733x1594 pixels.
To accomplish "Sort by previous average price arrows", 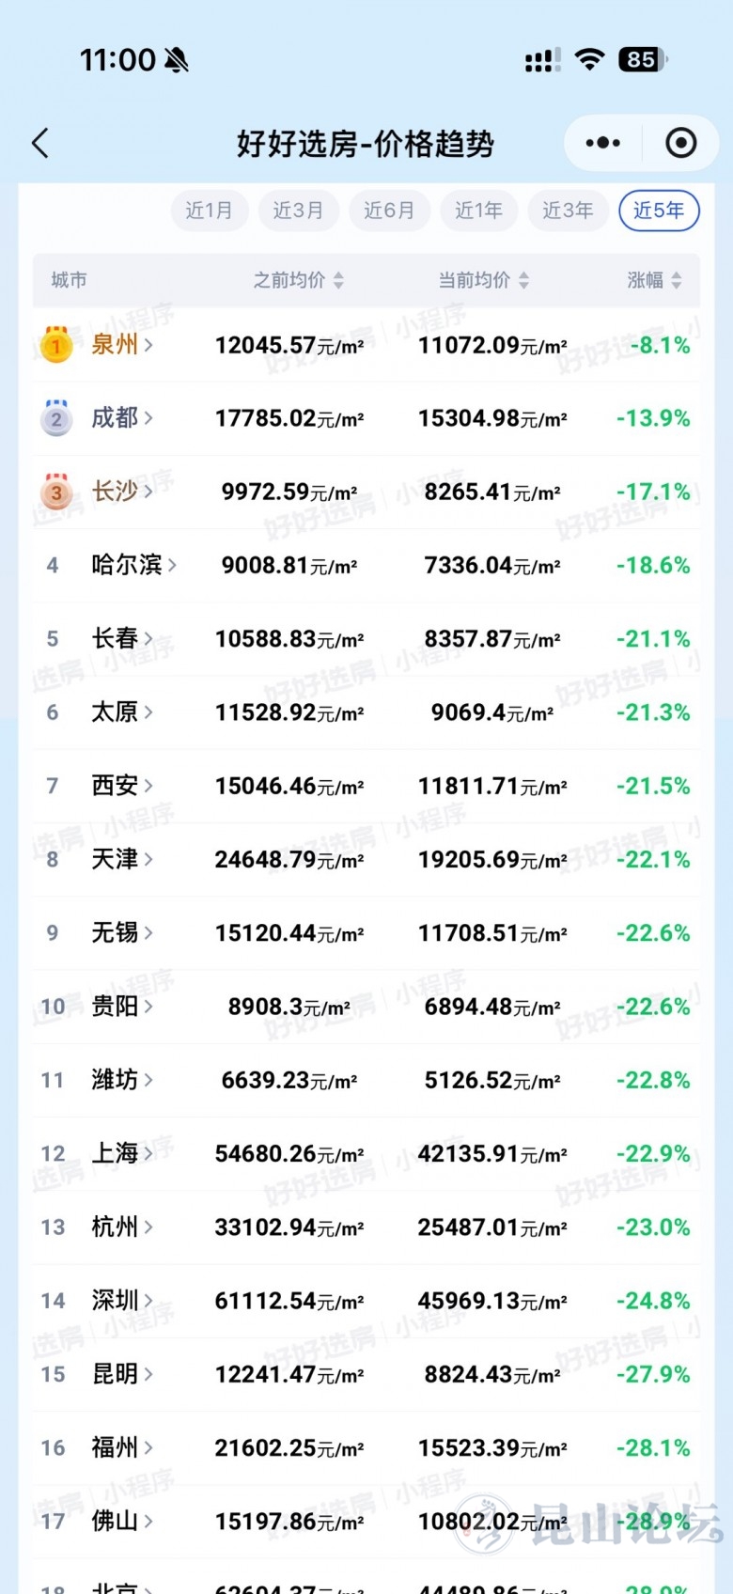I will pyautogui.click(x=338, y=280).
